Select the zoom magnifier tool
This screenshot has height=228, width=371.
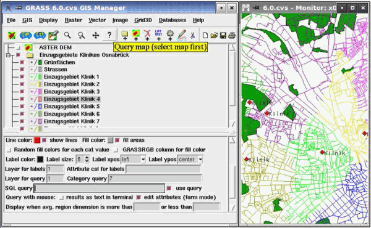(67, 35)
